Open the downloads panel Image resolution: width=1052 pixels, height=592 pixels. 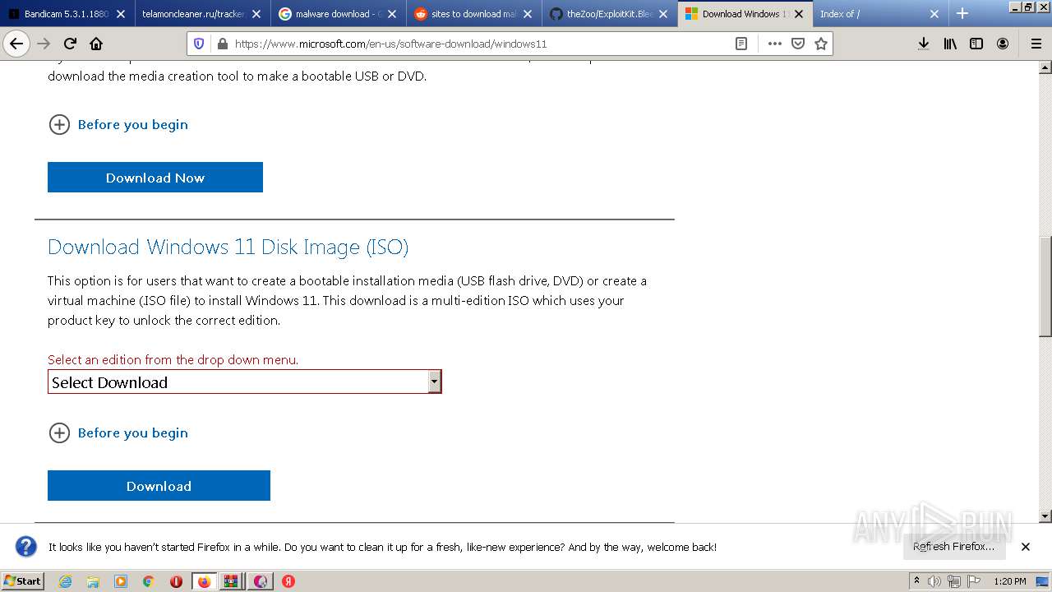[x=924, y=44]
